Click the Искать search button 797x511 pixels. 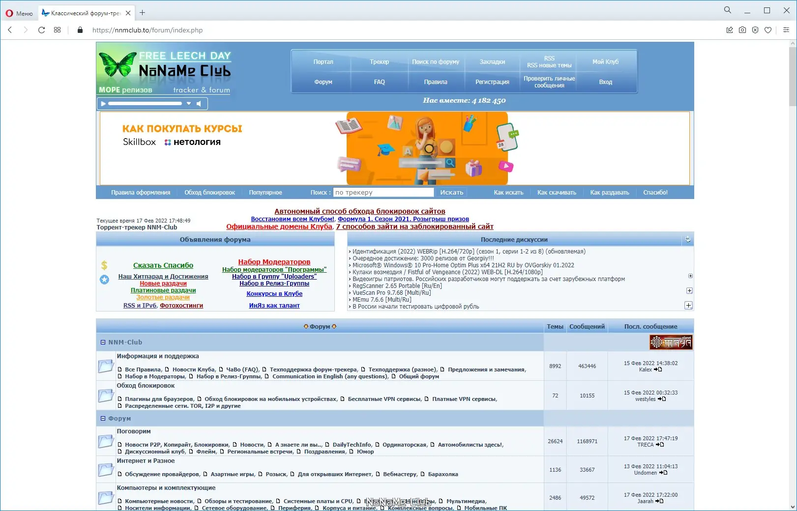451,193
